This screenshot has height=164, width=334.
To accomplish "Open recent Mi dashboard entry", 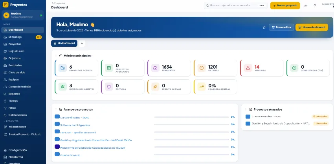I will [x=22, y=127].
